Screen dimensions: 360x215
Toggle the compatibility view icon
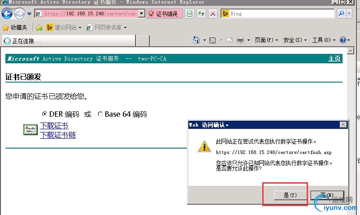tap(190, 13)
